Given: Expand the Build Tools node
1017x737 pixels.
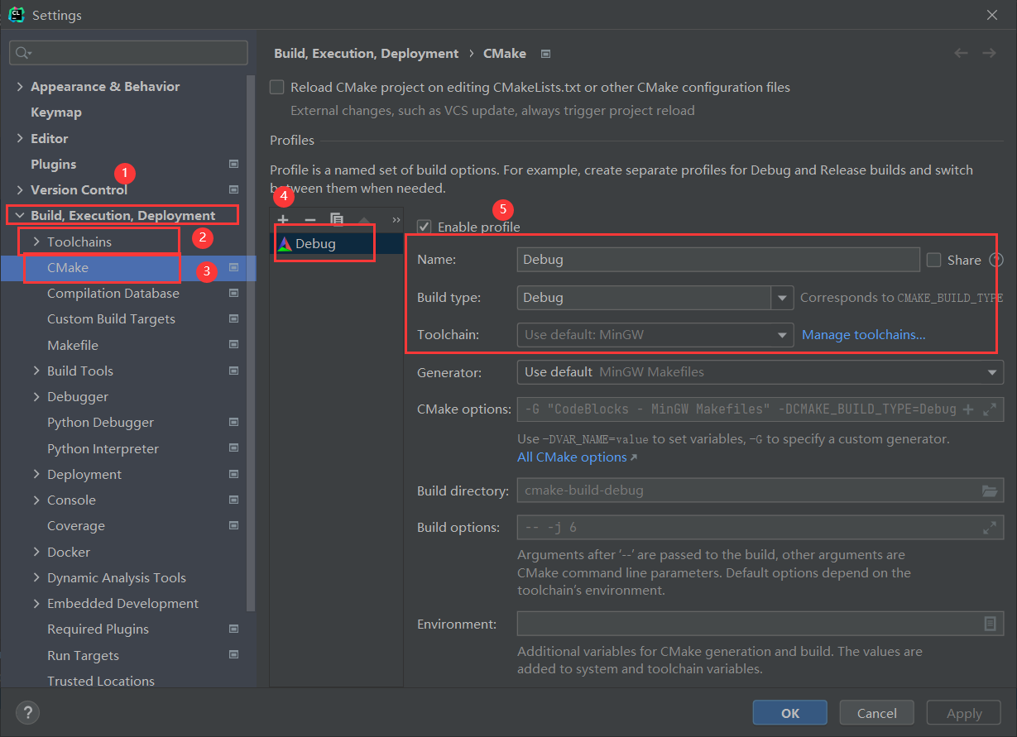Looking at the screenshot, I should tap(36, 371).
